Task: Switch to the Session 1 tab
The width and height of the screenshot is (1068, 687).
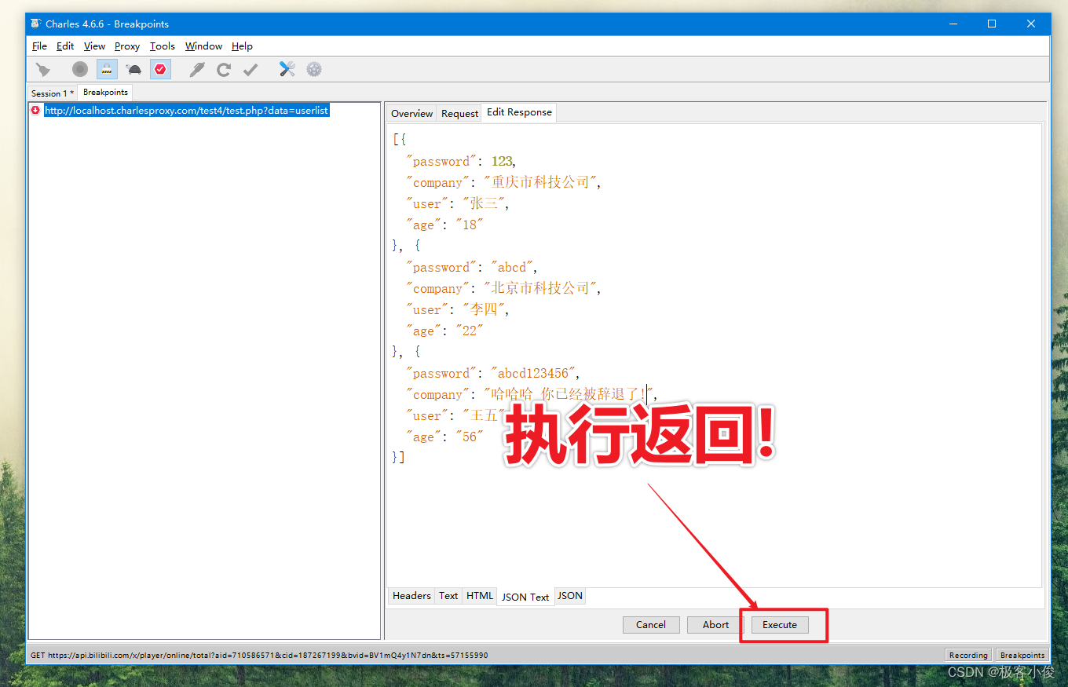Action: pyautogui.click(x=53, y=93)
